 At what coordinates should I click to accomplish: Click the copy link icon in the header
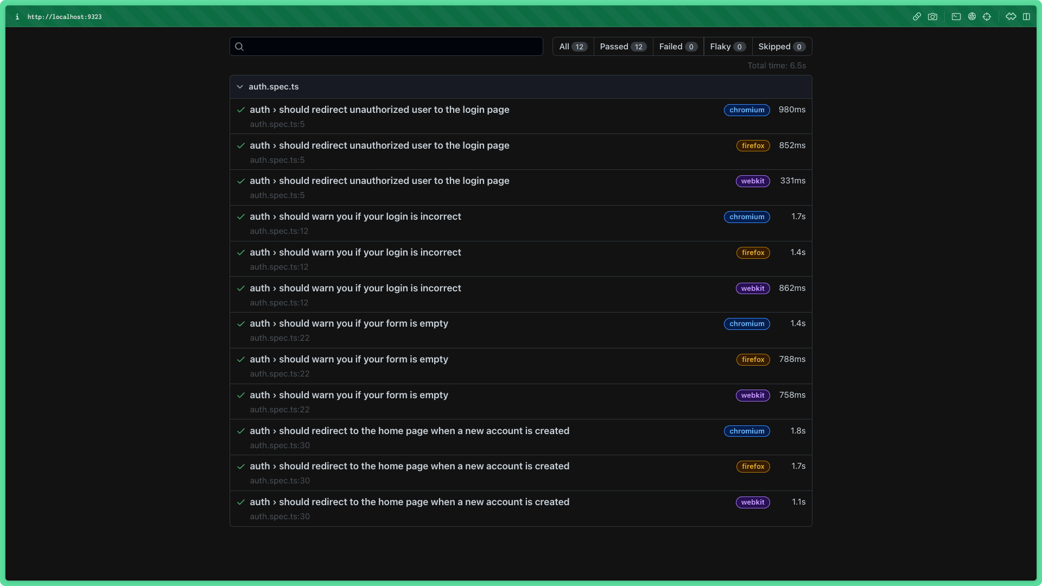917,17
